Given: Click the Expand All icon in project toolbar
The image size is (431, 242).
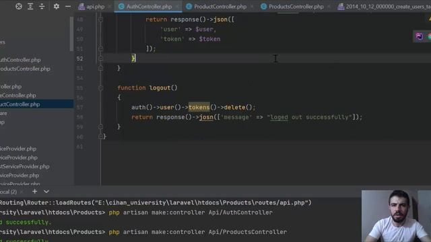Looking at the screenshot, I should coord(30,6).
